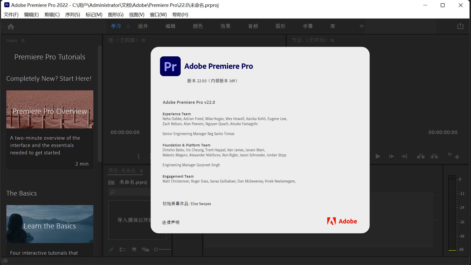
Task: Click the Project panel search field
Action: (x=130, y=192)
